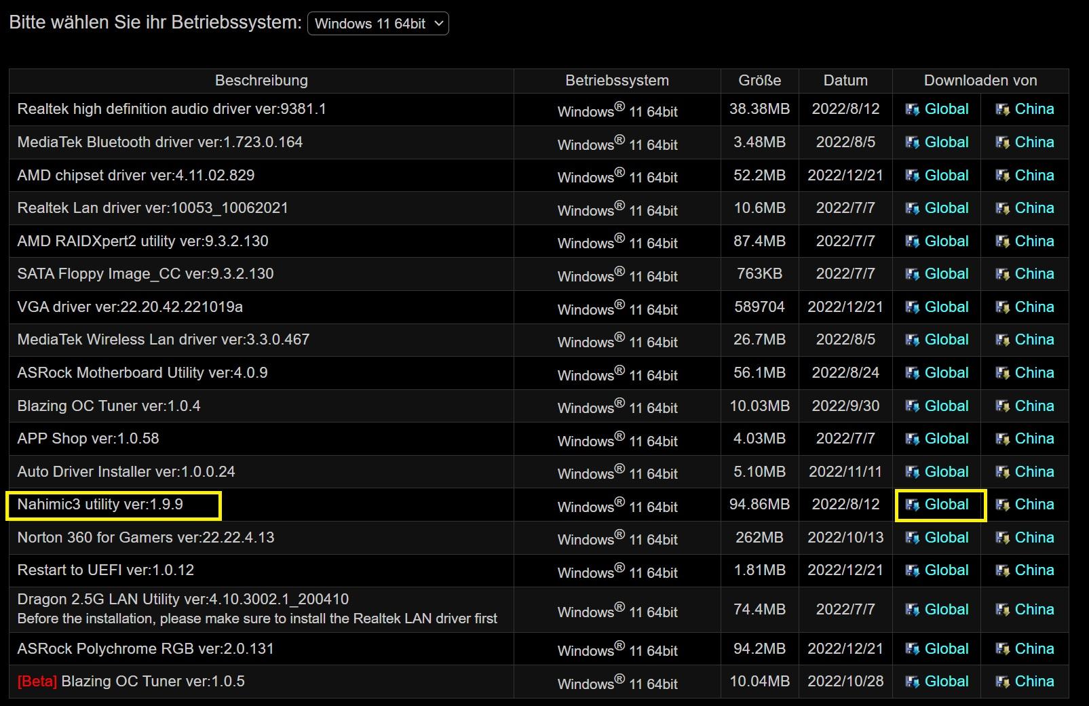
Task: Select 'Norton 360 for Gamers ver:22.22.4.13' text
Action: [x=146, y=538]
